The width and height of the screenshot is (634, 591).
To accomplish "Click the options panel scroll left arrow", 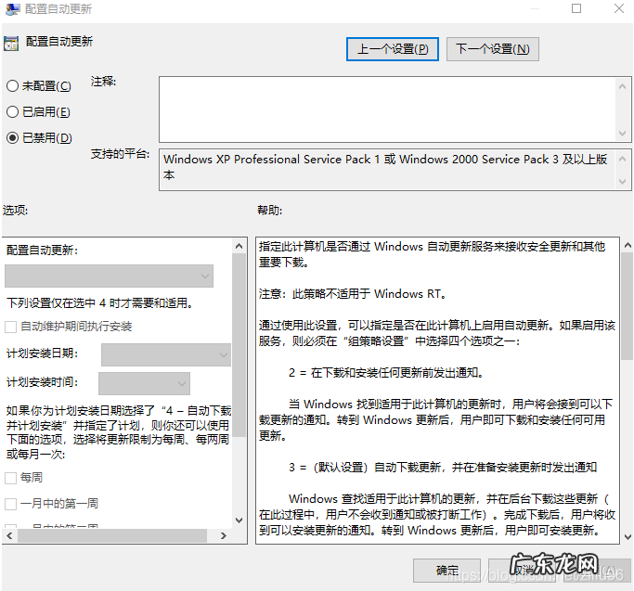I will (x=9, y=535).
